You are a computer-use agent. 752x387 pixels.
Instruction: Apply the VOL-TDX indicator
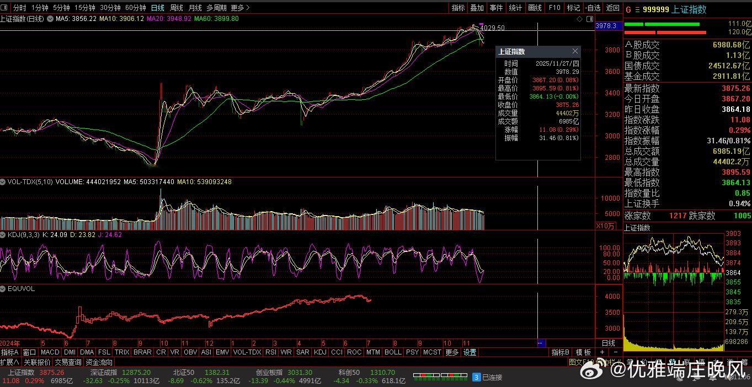(247, 352)
